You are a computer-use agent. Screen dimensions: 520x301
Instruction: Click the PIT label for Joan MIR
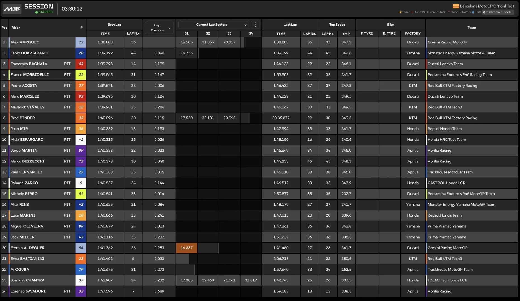[67, 129]
